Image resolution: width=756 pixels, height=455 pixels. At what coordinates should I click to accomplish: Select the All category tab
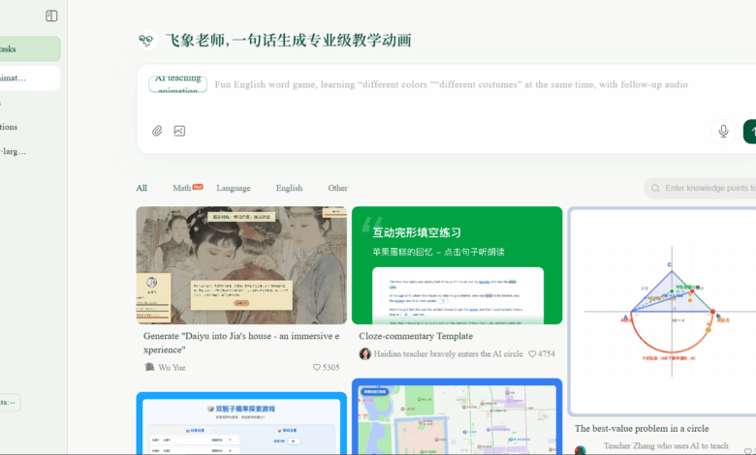(x=142, y=188)
